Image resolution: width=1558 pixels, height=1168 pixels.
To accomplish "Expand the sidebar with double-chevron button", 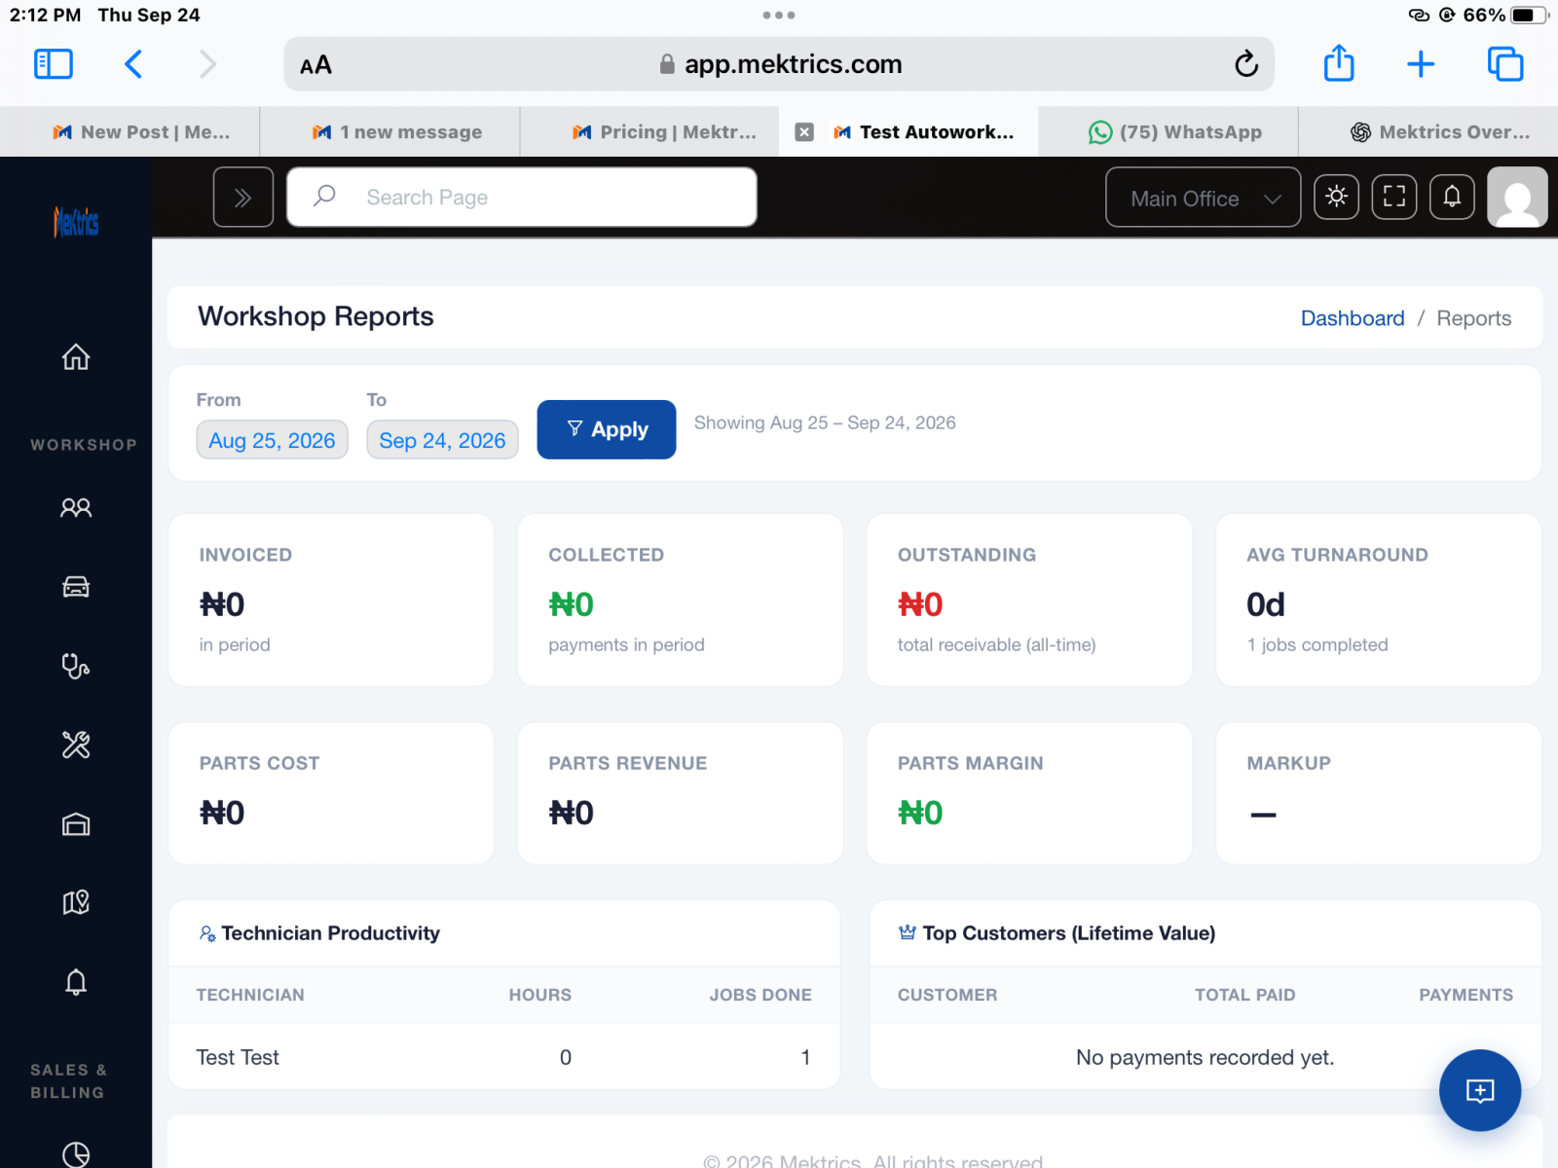I will click(x=243, y=198).
